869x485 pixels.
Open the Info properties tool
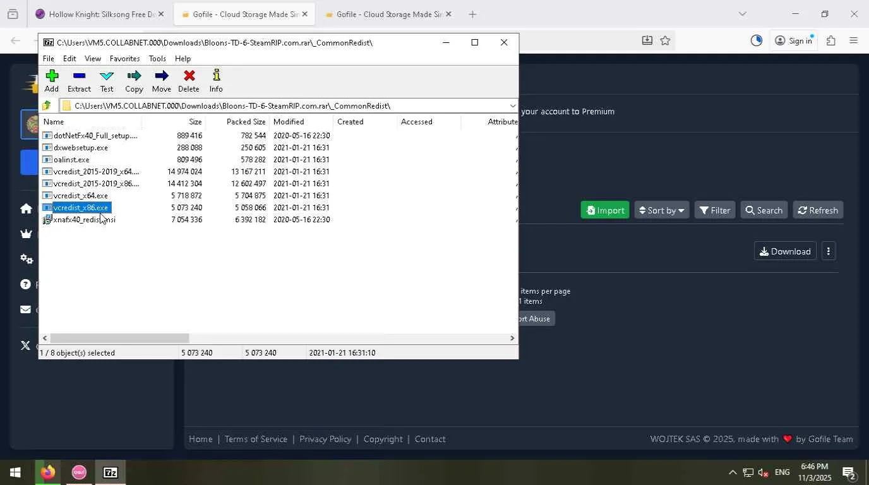[216, 81]
